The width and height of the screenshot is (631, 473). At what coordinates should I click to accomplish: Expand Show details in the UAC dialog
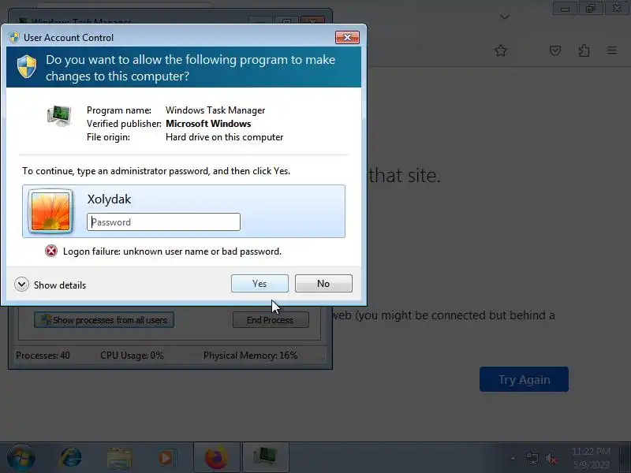pos(50,285)
